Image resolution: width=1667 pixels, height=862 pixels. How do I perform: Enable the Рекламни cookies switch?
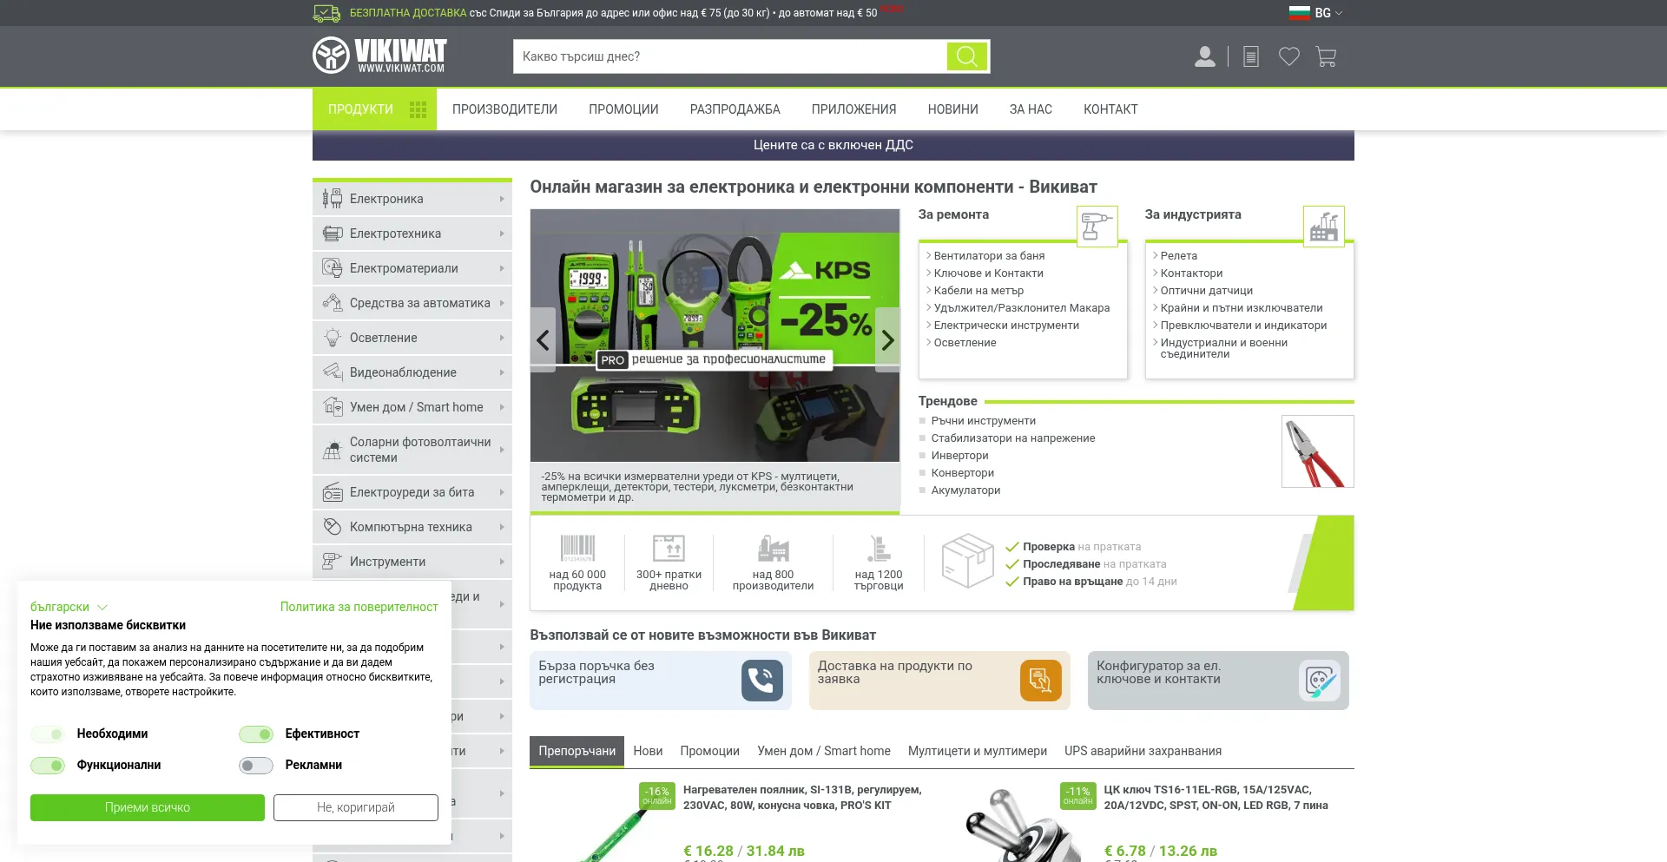coord(256,766)
